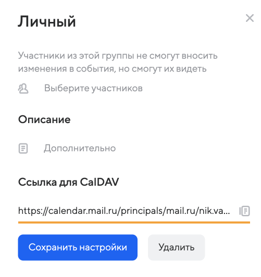261x277 pixels.
Task: Copy the CalDAV link with the clipboard icon
Action: [x=244, y=211]
